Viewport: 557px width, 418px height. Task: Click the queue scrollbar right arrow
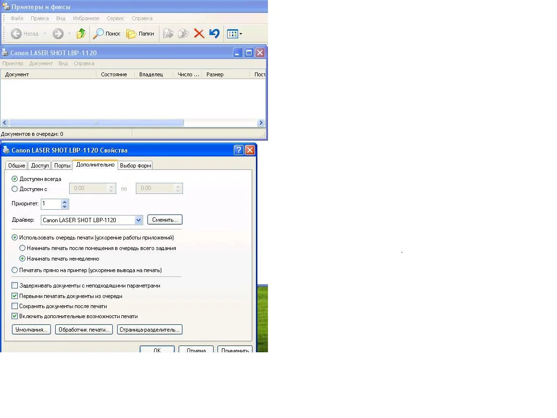[261, 123]
